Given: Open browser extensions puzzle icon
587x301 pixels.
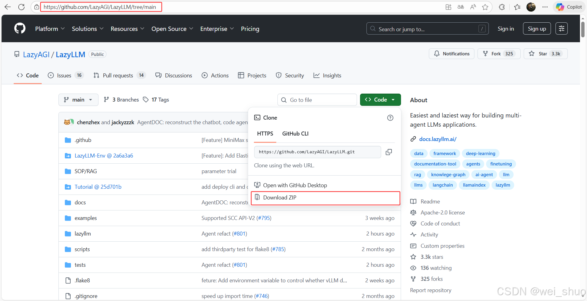Looking at the screenshot, I should [x=502, y=7].
